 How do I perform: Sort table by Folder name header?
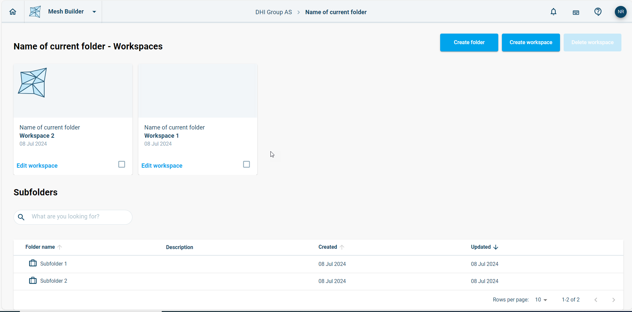point(40,247)
